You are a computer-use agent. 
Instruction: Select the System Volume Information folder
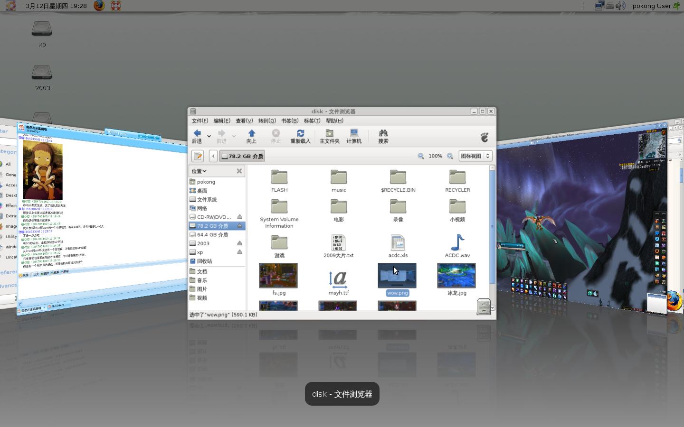pyautogui.click(x=279, y=206)
